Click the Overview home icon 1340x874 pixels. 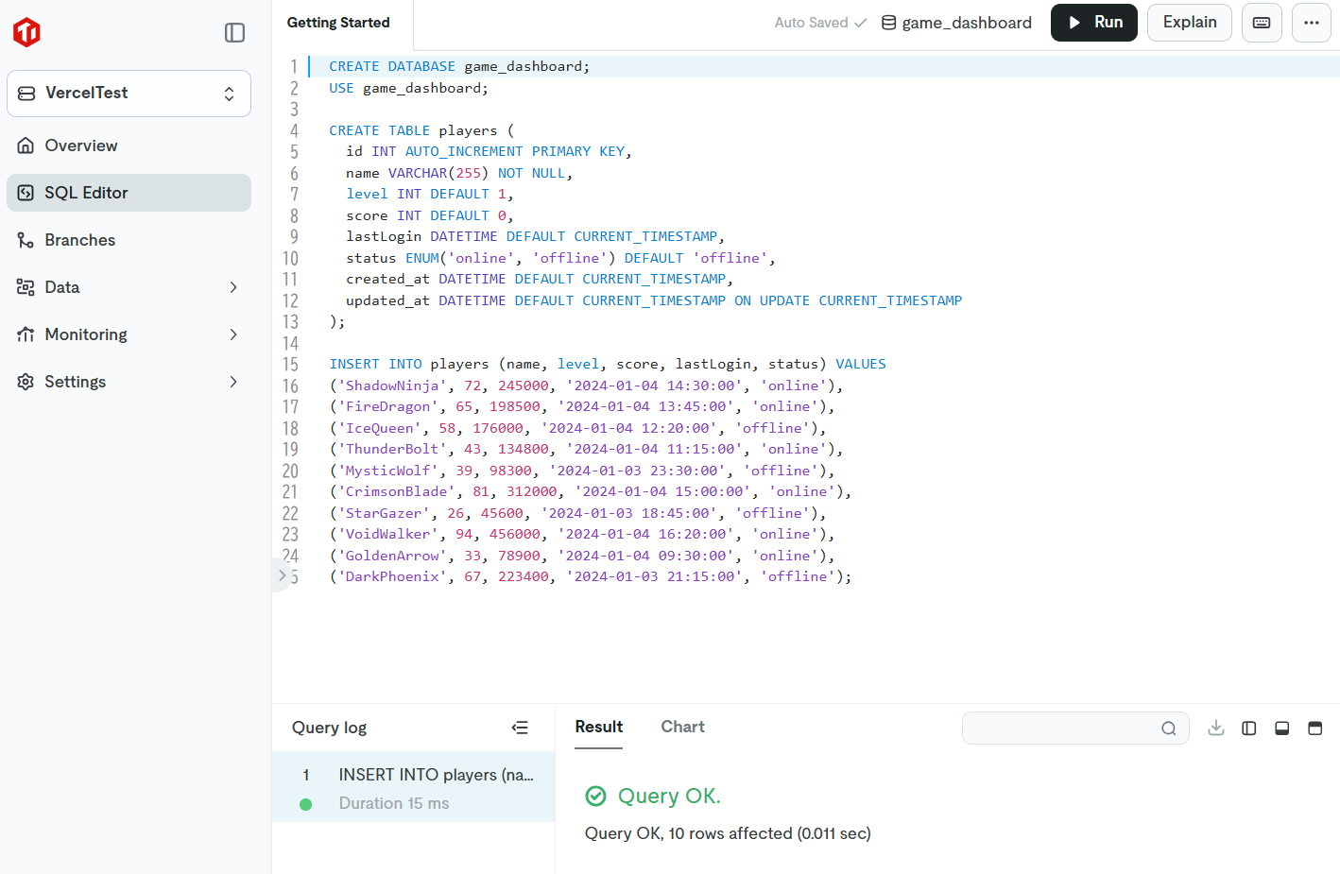26,146
